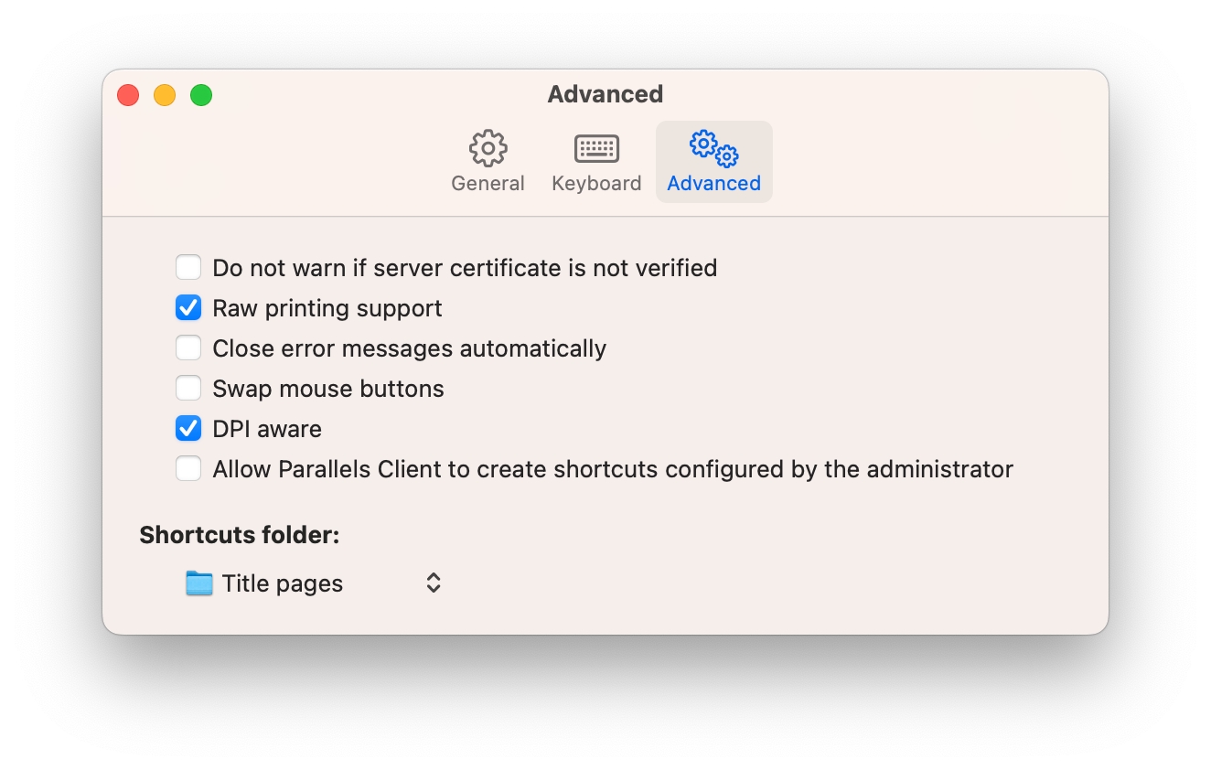Minimize the window with the yellow button
The image size is (1211, 770).
tap(165, 95)
